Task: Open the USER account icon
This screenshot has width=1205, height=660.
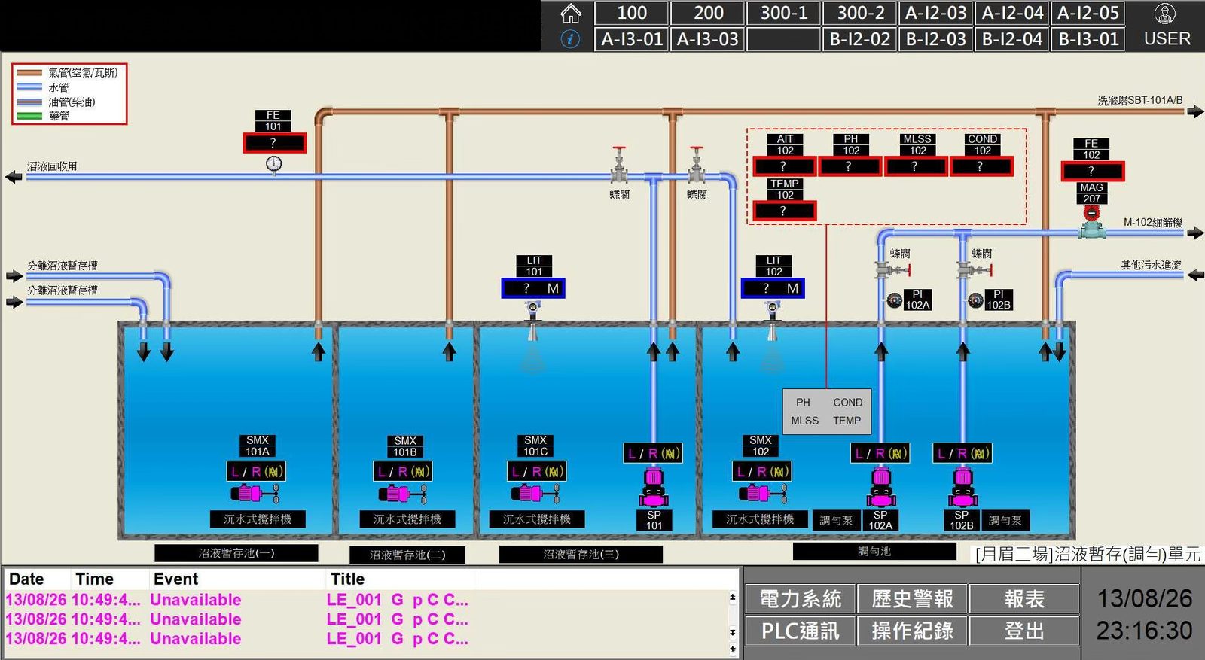Action: (x=1165, y=14)
